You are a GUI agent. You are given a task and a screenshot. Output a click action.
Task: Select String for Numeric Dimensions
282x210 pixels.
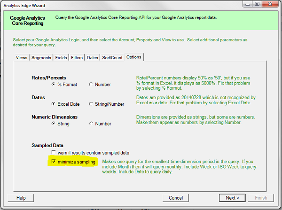tap(54, 124)
